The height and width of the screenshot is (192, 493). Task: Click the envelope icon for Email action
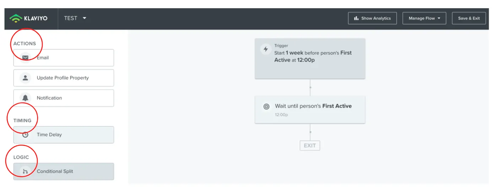click(x=25, y=57)
